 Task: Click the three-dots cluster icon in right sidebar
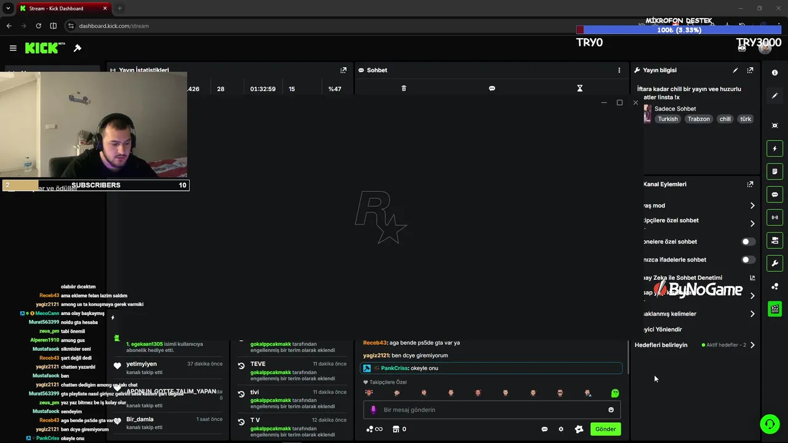[774, 286]
